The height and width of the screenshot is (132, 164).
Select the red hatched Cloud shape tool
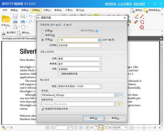pyautogui.click(x=142, y=27)
